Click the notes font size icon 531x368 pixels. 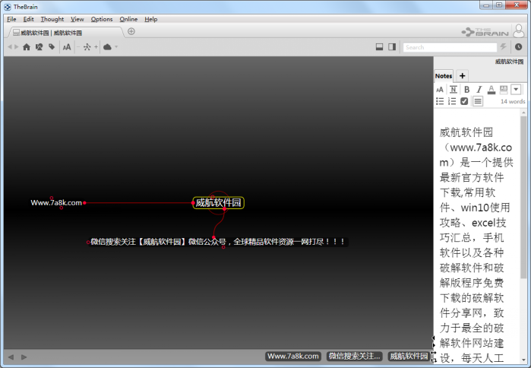[x=440, y=90]
